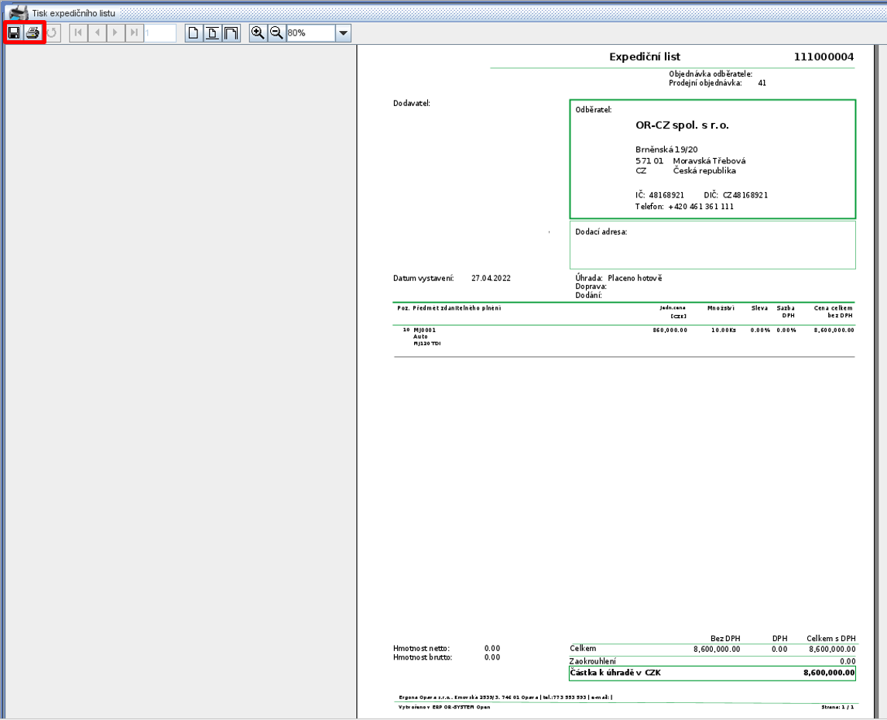Print the report with the printer icon
887x720 pixels.
pyautogui.click(x=33, y=33)
